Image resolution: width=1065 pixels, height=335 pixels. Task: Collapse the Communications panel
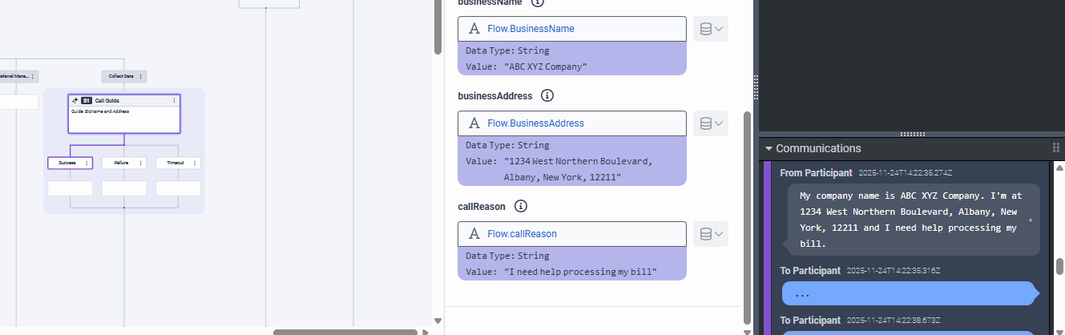(768, 148)
